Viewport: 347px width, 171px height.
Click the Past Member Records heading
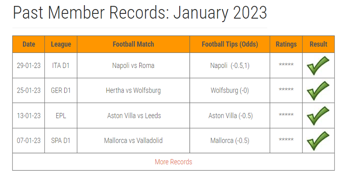[x=140, y=13]
